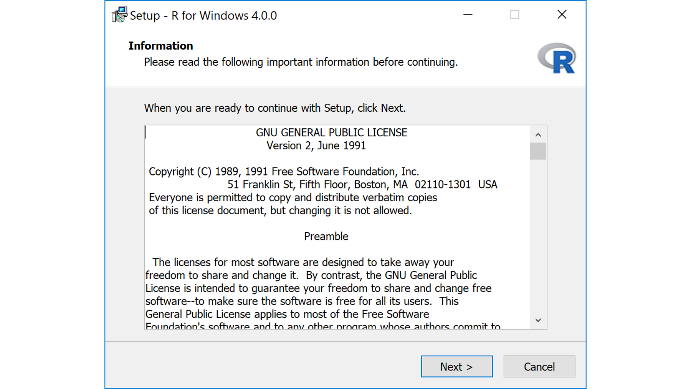This screenshot has height=389, width=691.
Task: Click the 'Preamble' heading in license
Action: tap(326, 236)
